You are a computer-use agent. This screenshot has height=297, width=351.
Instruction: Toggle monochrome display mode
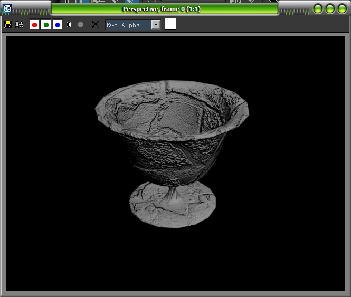pos(80,25)
